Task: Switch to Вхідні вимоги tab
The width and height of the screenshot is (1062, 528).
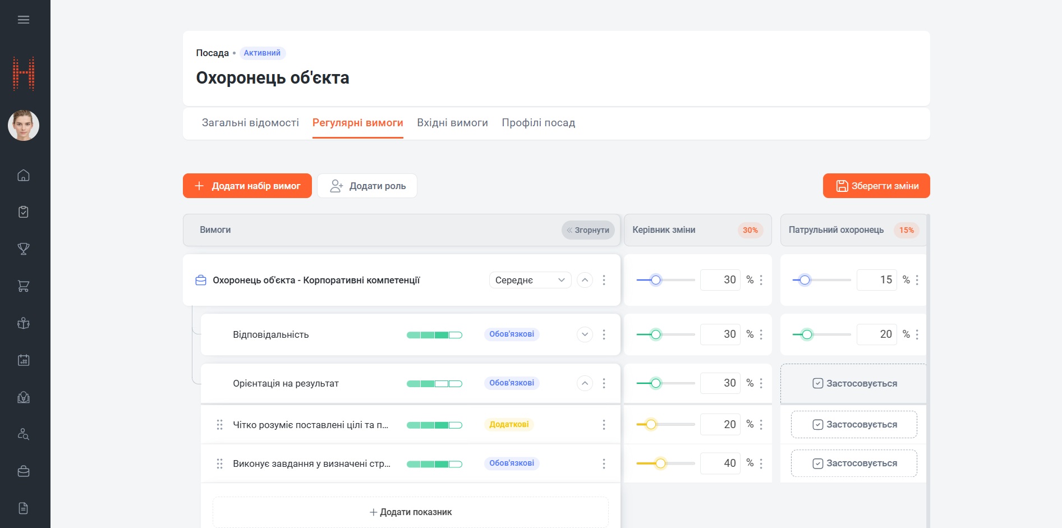Action: pyautogui.click(x=452, y=122)
